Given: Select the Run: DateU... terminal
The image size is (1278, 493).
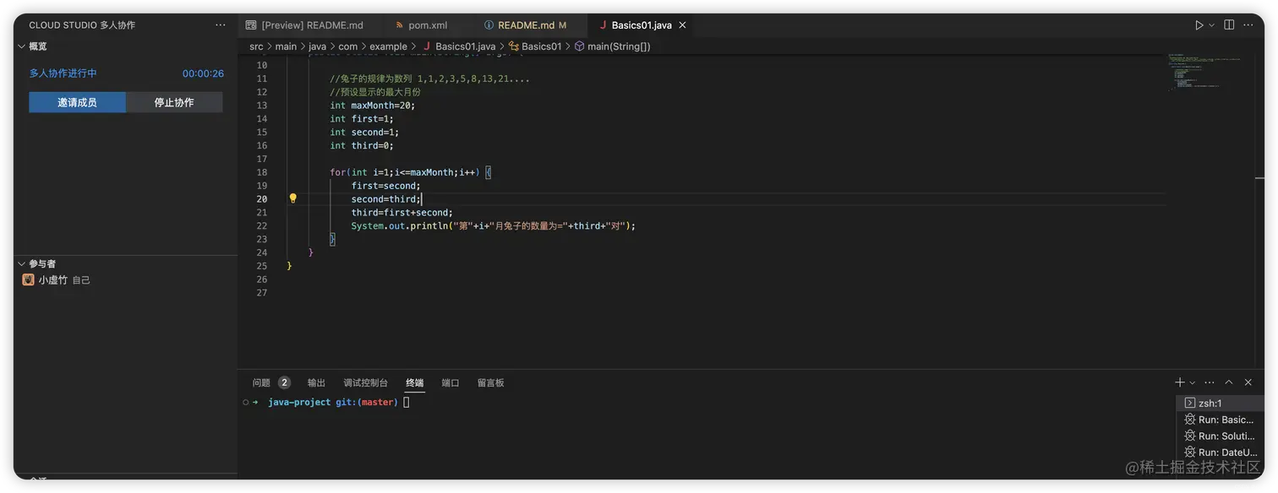Looking at the screenshot, I should 1221,452.
